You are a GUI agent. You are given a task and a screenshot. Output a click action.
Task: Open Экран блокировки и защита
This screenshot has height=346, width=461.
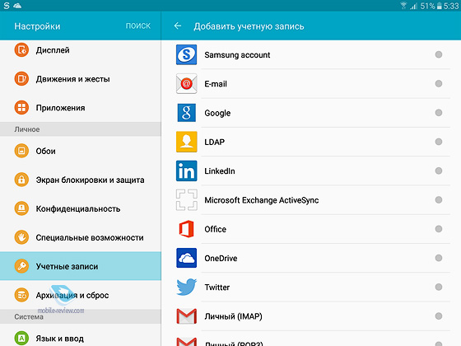pyautogui.click(x=81, y=180)
